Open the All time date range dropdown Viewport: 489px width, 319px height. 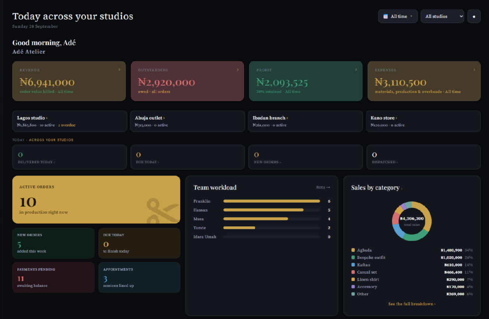[x=398, y=17]
